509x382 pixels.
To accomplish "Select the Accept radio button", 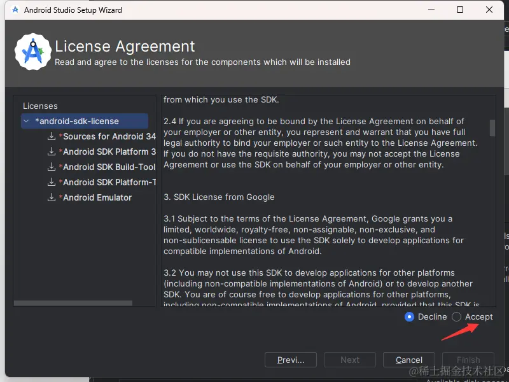I will pyautogui.click(x=456, y=316).
